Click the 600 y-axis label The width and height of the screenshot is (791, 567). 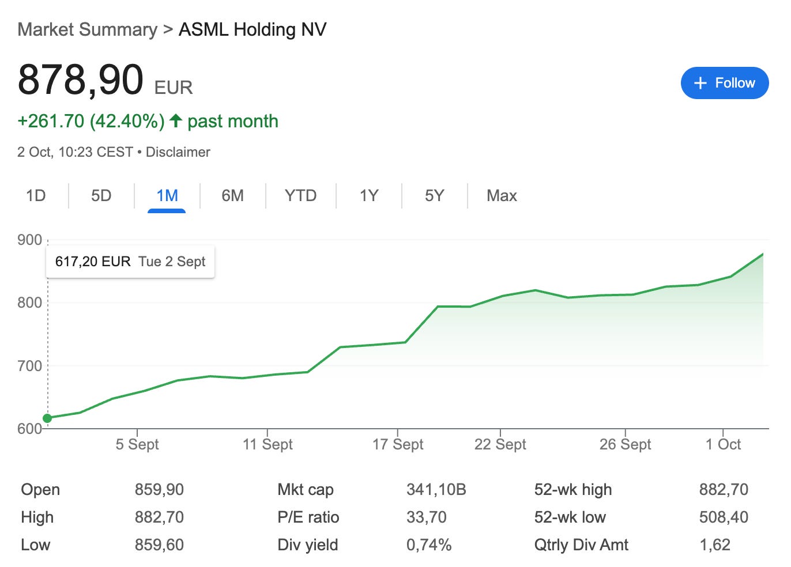click(x=29, y=429)
